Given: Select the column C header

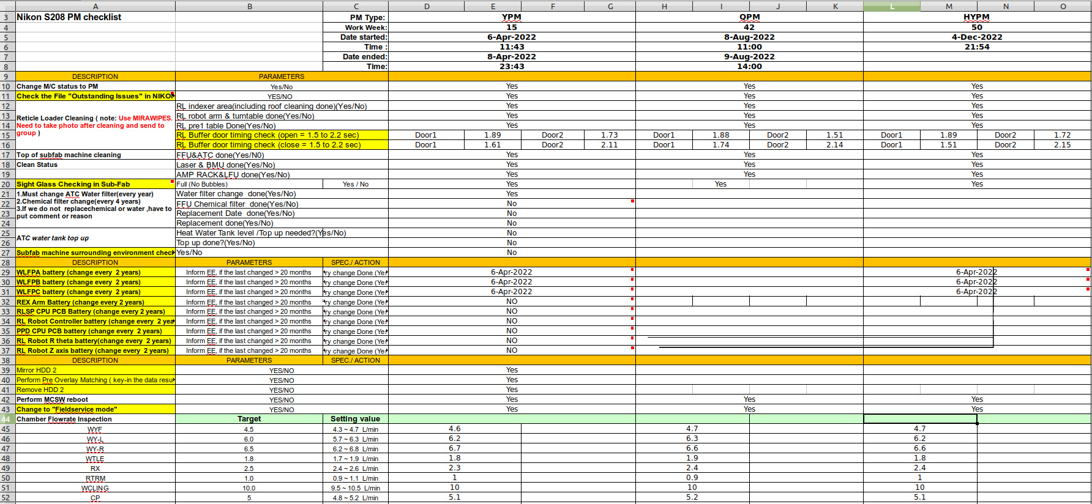Looking at the screenshot, I should coord(356,6).
